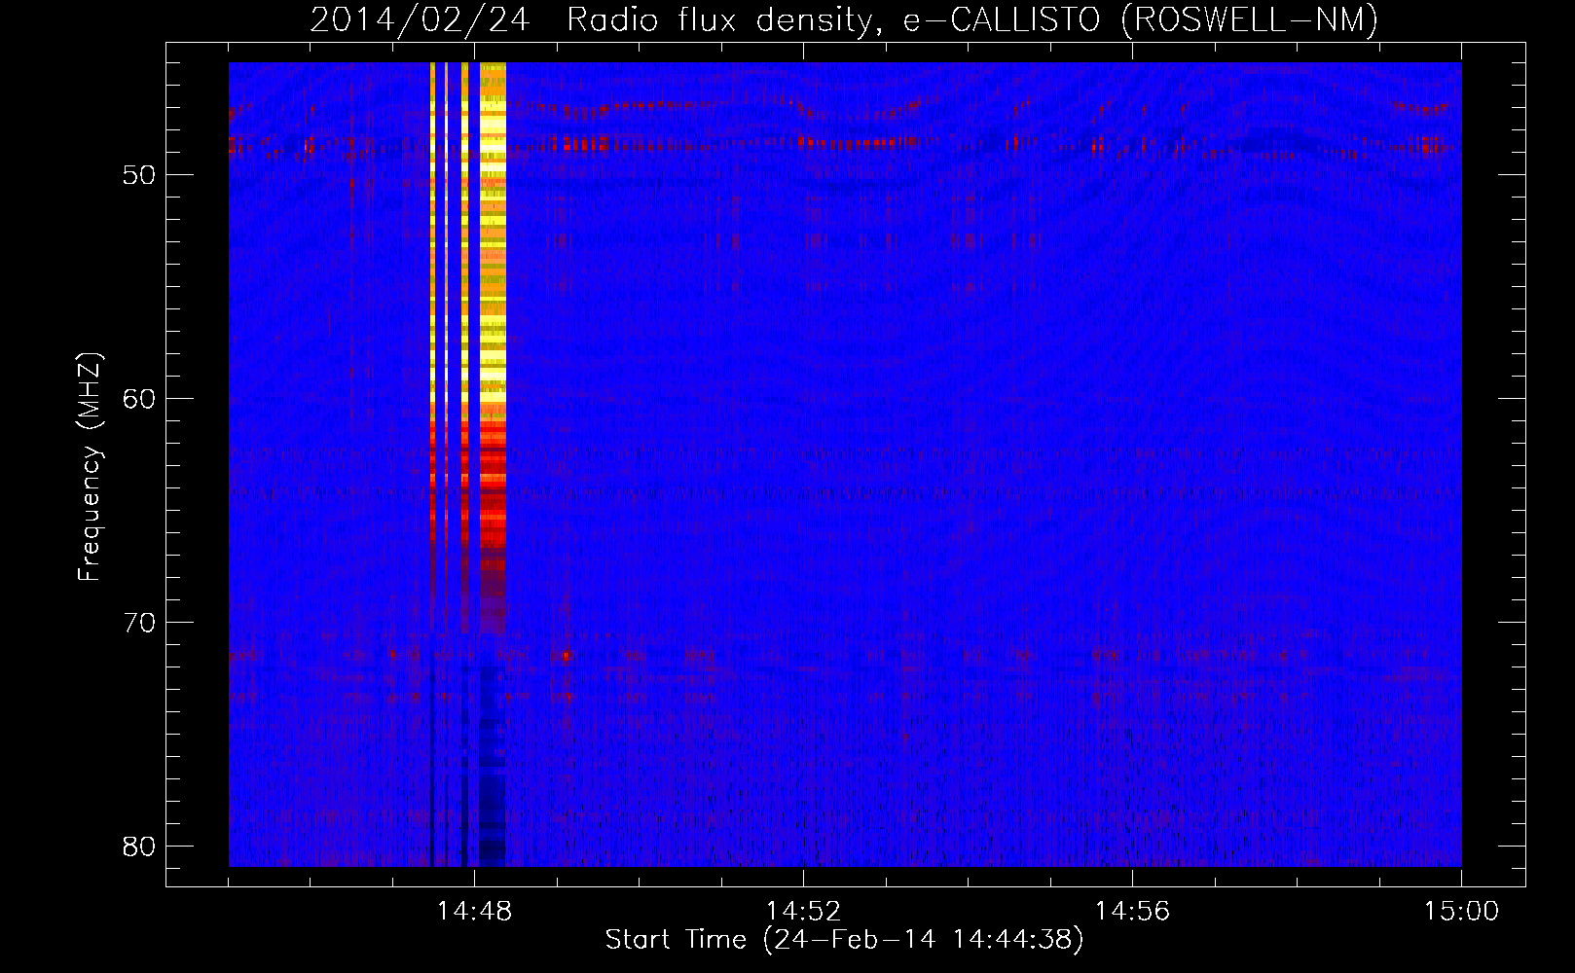Viewport: 1575px width, 973px height.
Task: Click the date '2014/02/24' in the title
Action: [420, 19]
